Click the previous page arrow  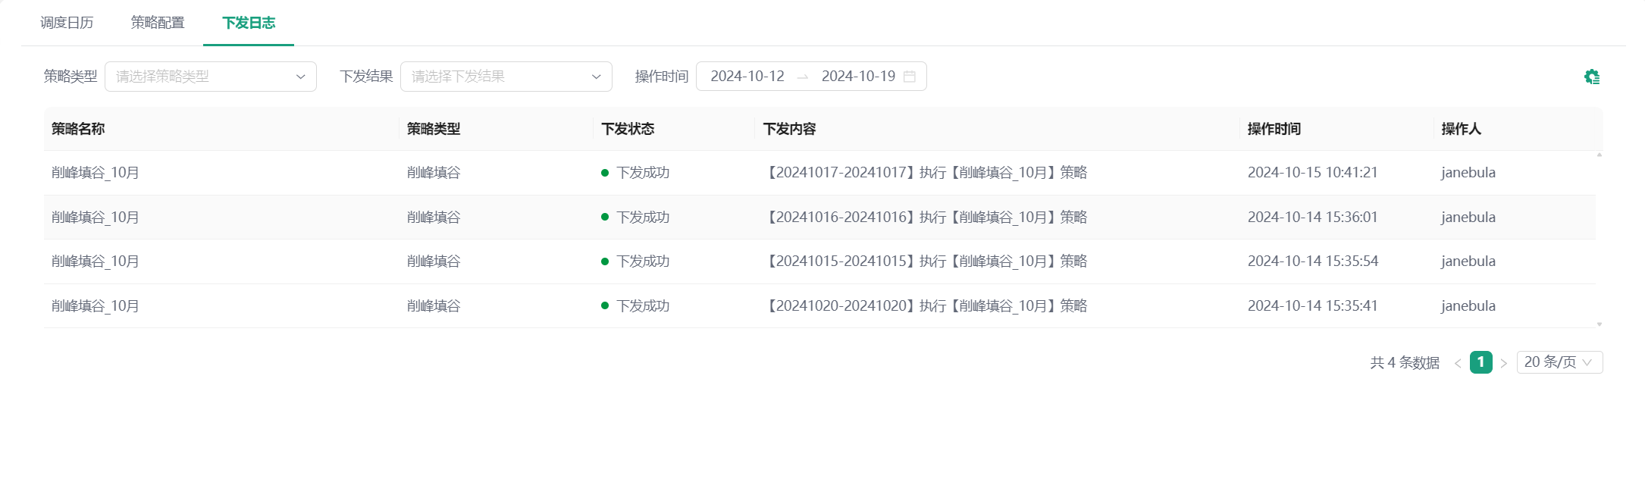1457,363
